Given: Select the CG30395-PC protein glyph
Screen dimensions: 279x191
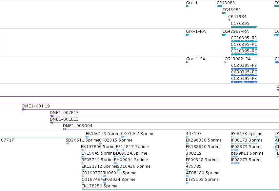Looking at the screenshot, I should click(244, 75).
